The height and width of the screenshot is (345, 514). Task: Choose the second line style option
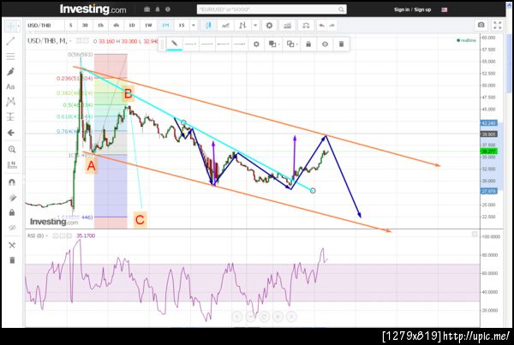206,44
